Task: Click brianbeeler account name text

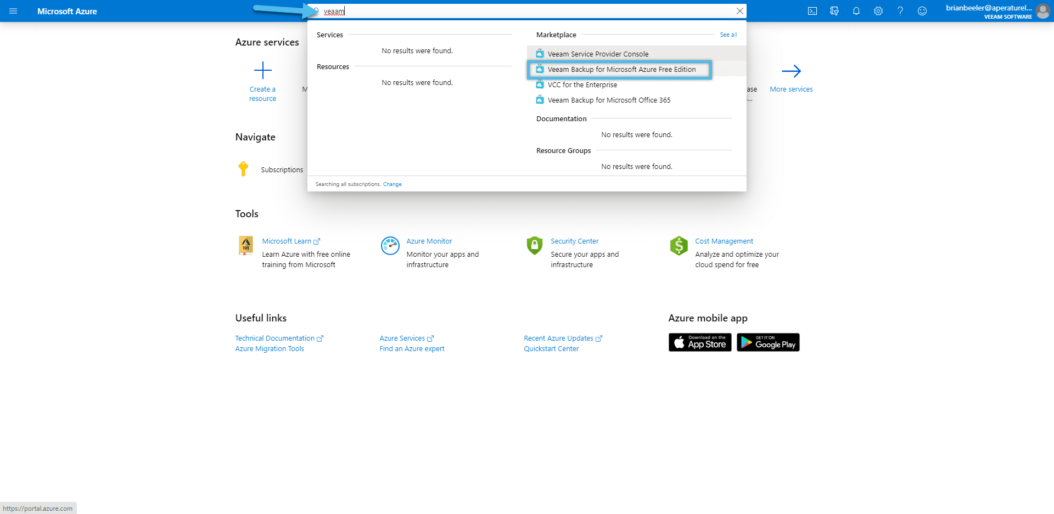Action: (989, 8)
